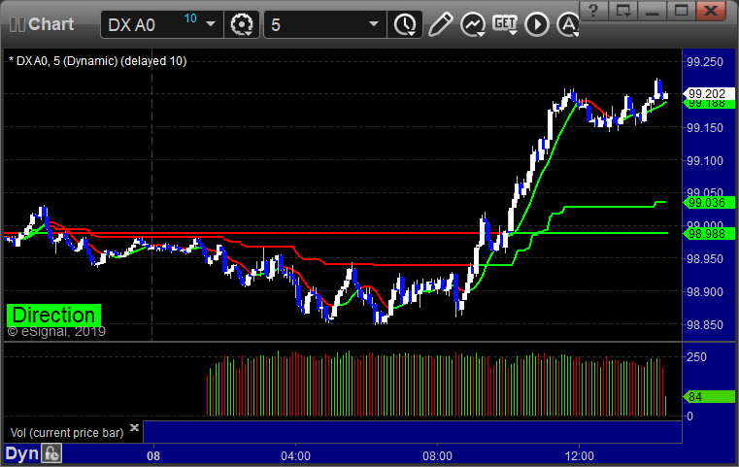The height and width of the screenshot is (467, 739).
Task: Click the 04:00 time axis label
Action: coord(295,456)
